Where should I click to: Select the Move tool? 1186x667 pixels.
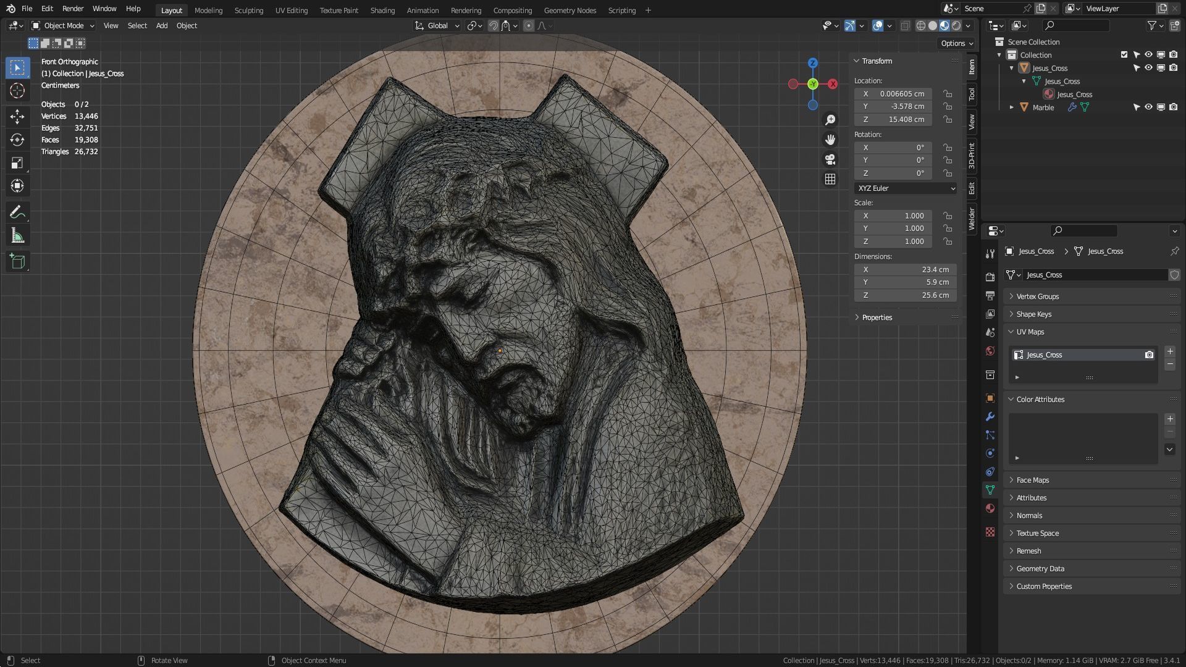(x=17, y=116)
